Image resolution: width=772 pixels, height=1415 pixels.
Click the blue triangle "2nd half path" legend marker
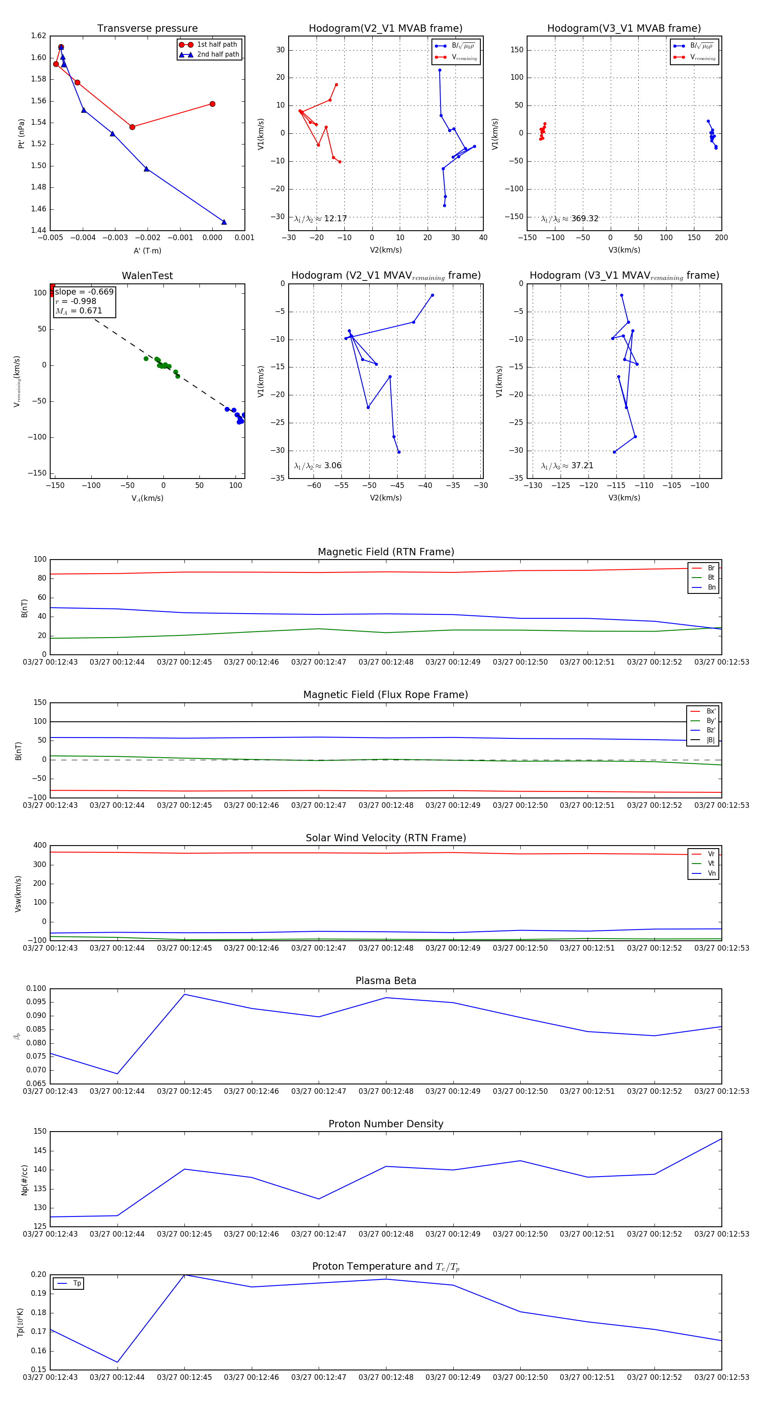(x=186, y=54)
